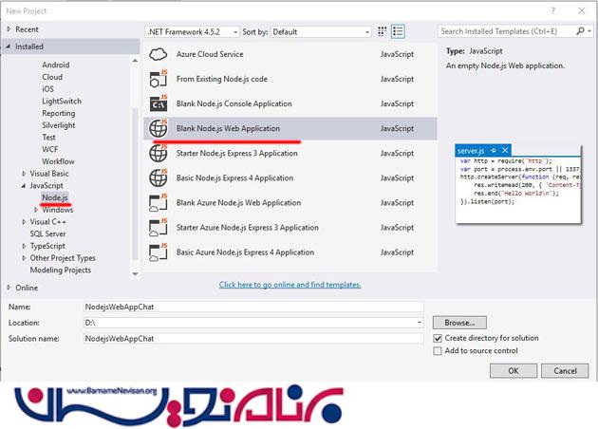Select the LightSwitch category
Image resolution: width=598 pixels, height=429 pixels.
(x=62, y=101)
